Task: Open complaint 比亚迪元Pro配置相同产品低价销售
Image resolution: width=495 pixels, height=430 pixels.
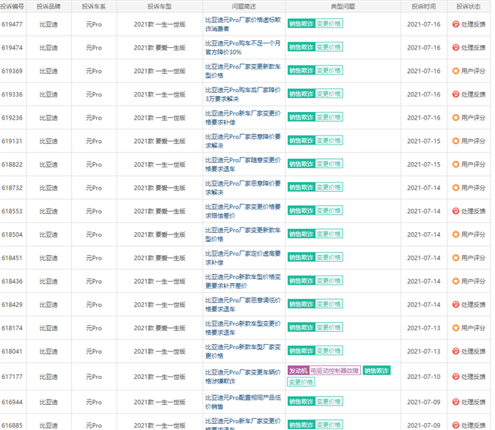Action: point(243,402)
